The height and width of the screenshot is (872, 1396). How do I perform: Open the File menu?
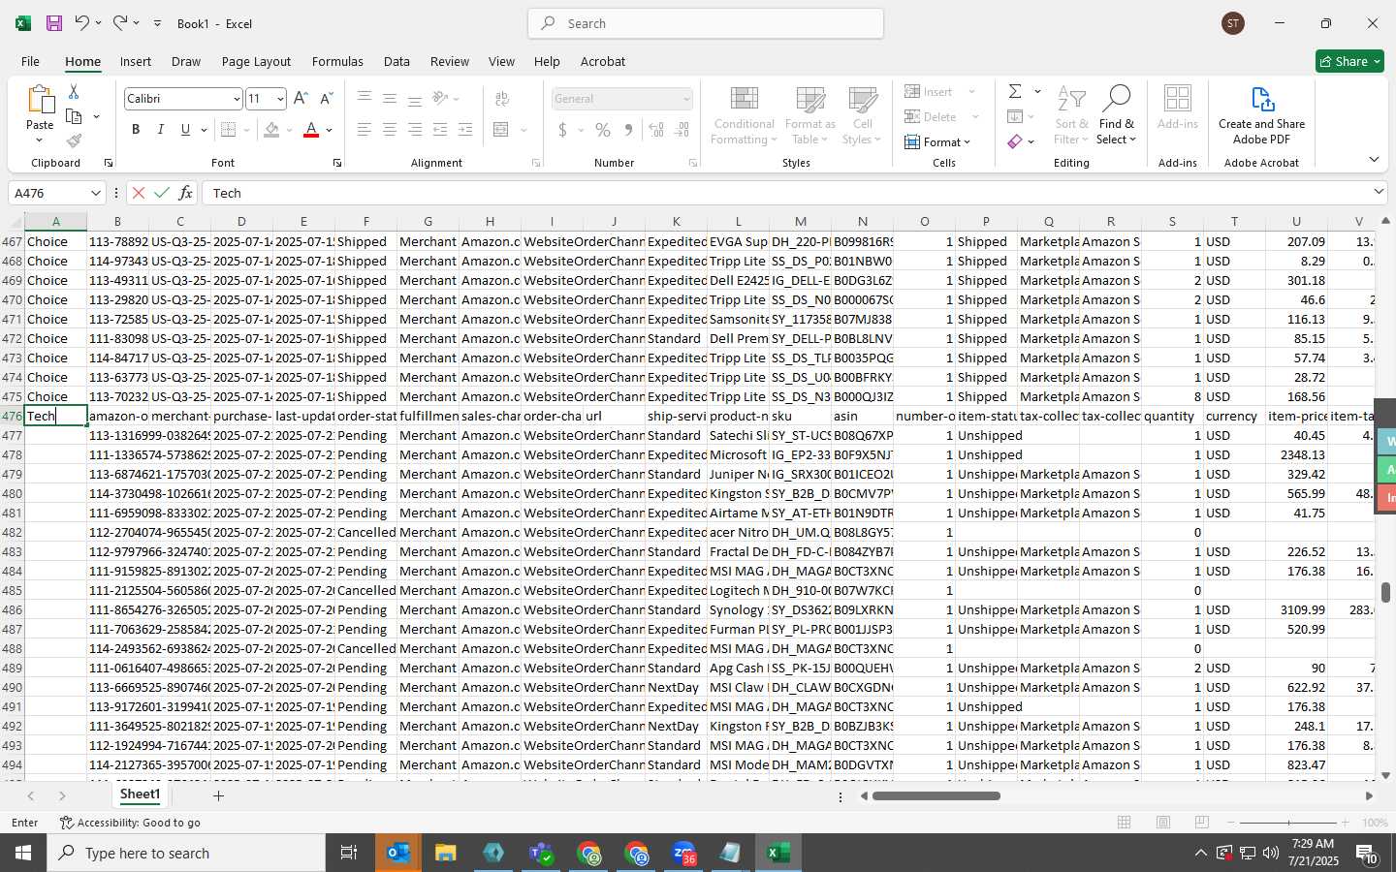click(x=30, y=61)
